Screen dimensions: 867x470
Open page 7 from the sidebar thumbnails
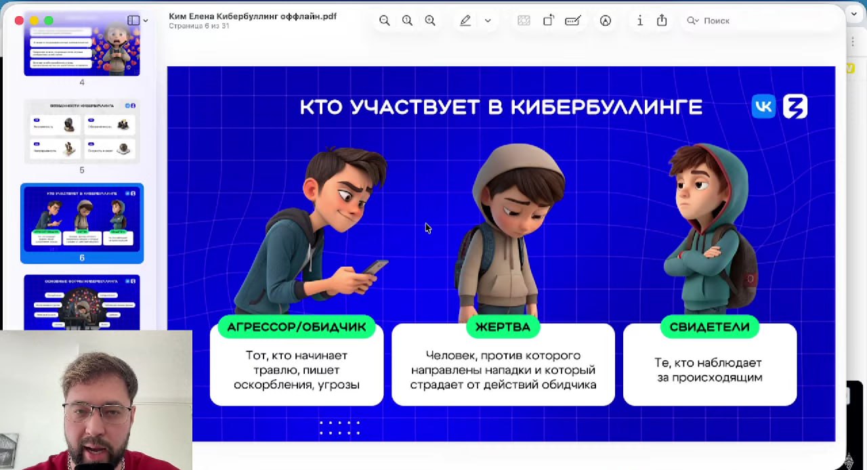pos(81,301)
